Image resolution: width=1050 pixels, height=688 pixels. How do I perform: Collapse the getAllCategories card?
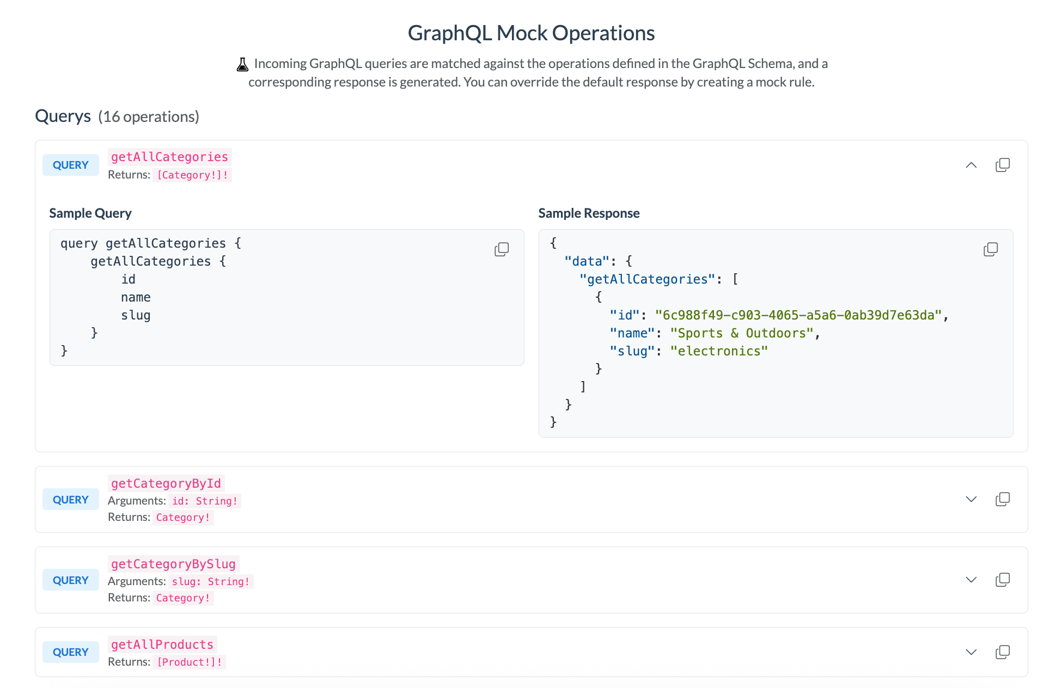[971, 164]
